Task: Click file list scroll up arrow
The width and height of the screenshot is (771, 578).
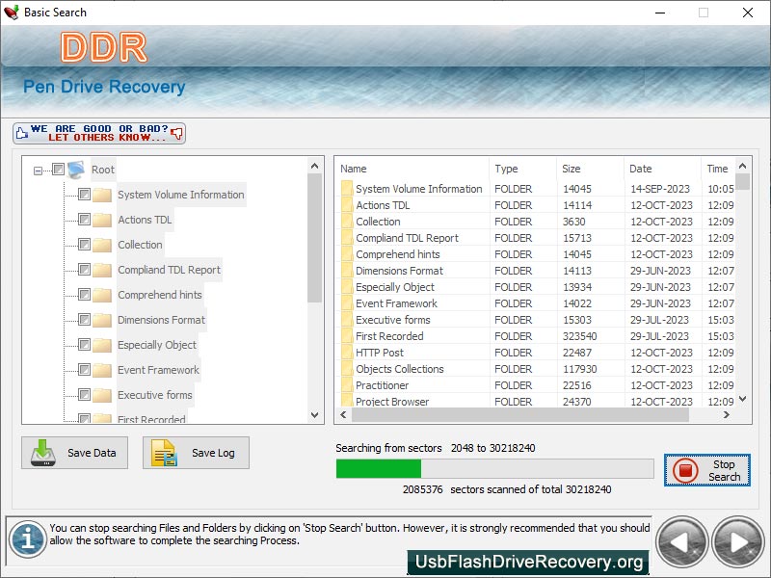Action: [x=743, y=166]
